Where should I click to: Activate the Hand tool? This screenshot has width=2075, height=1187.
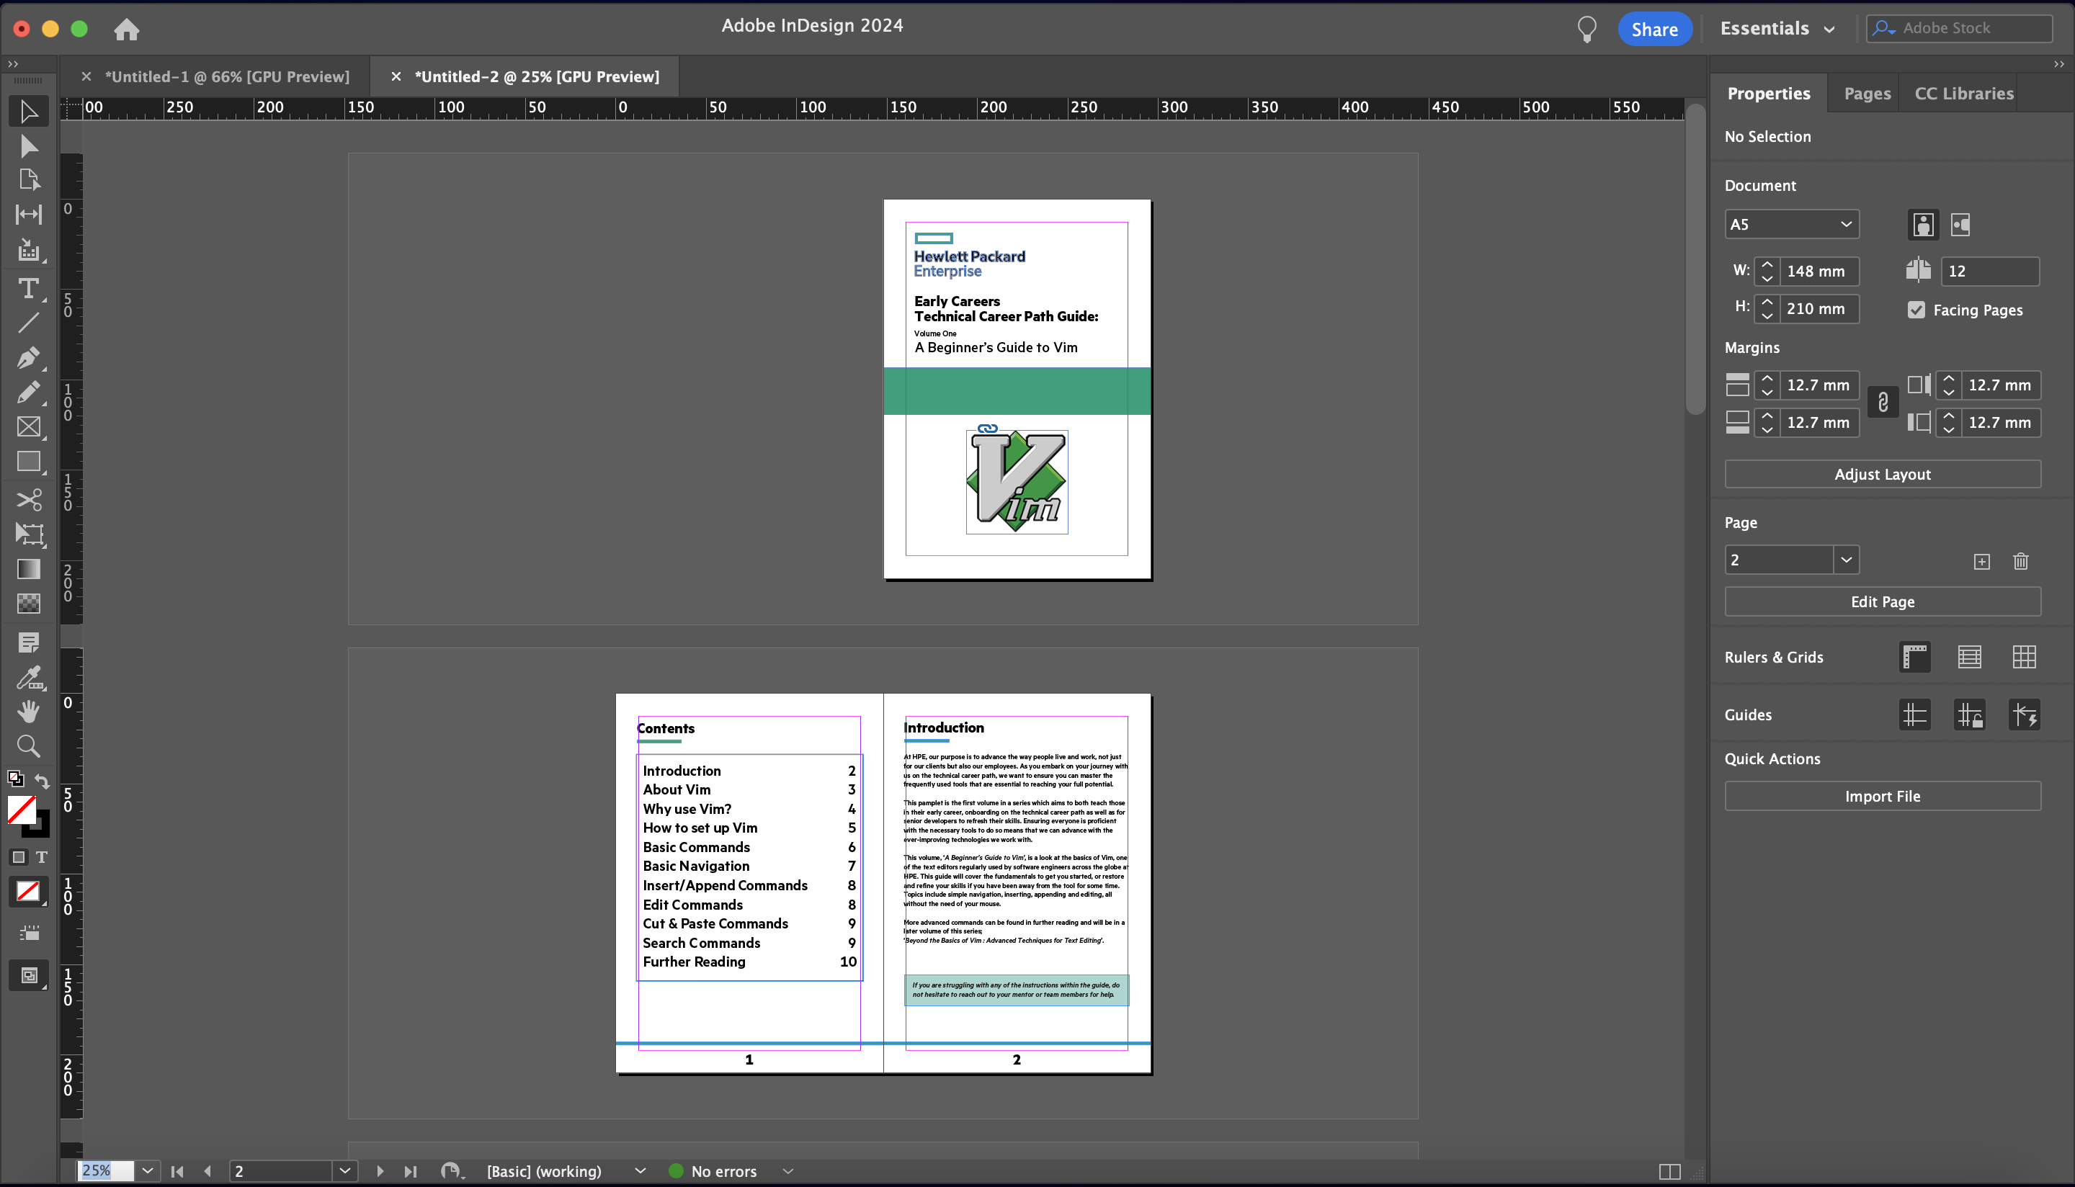[x=29, y=711]
